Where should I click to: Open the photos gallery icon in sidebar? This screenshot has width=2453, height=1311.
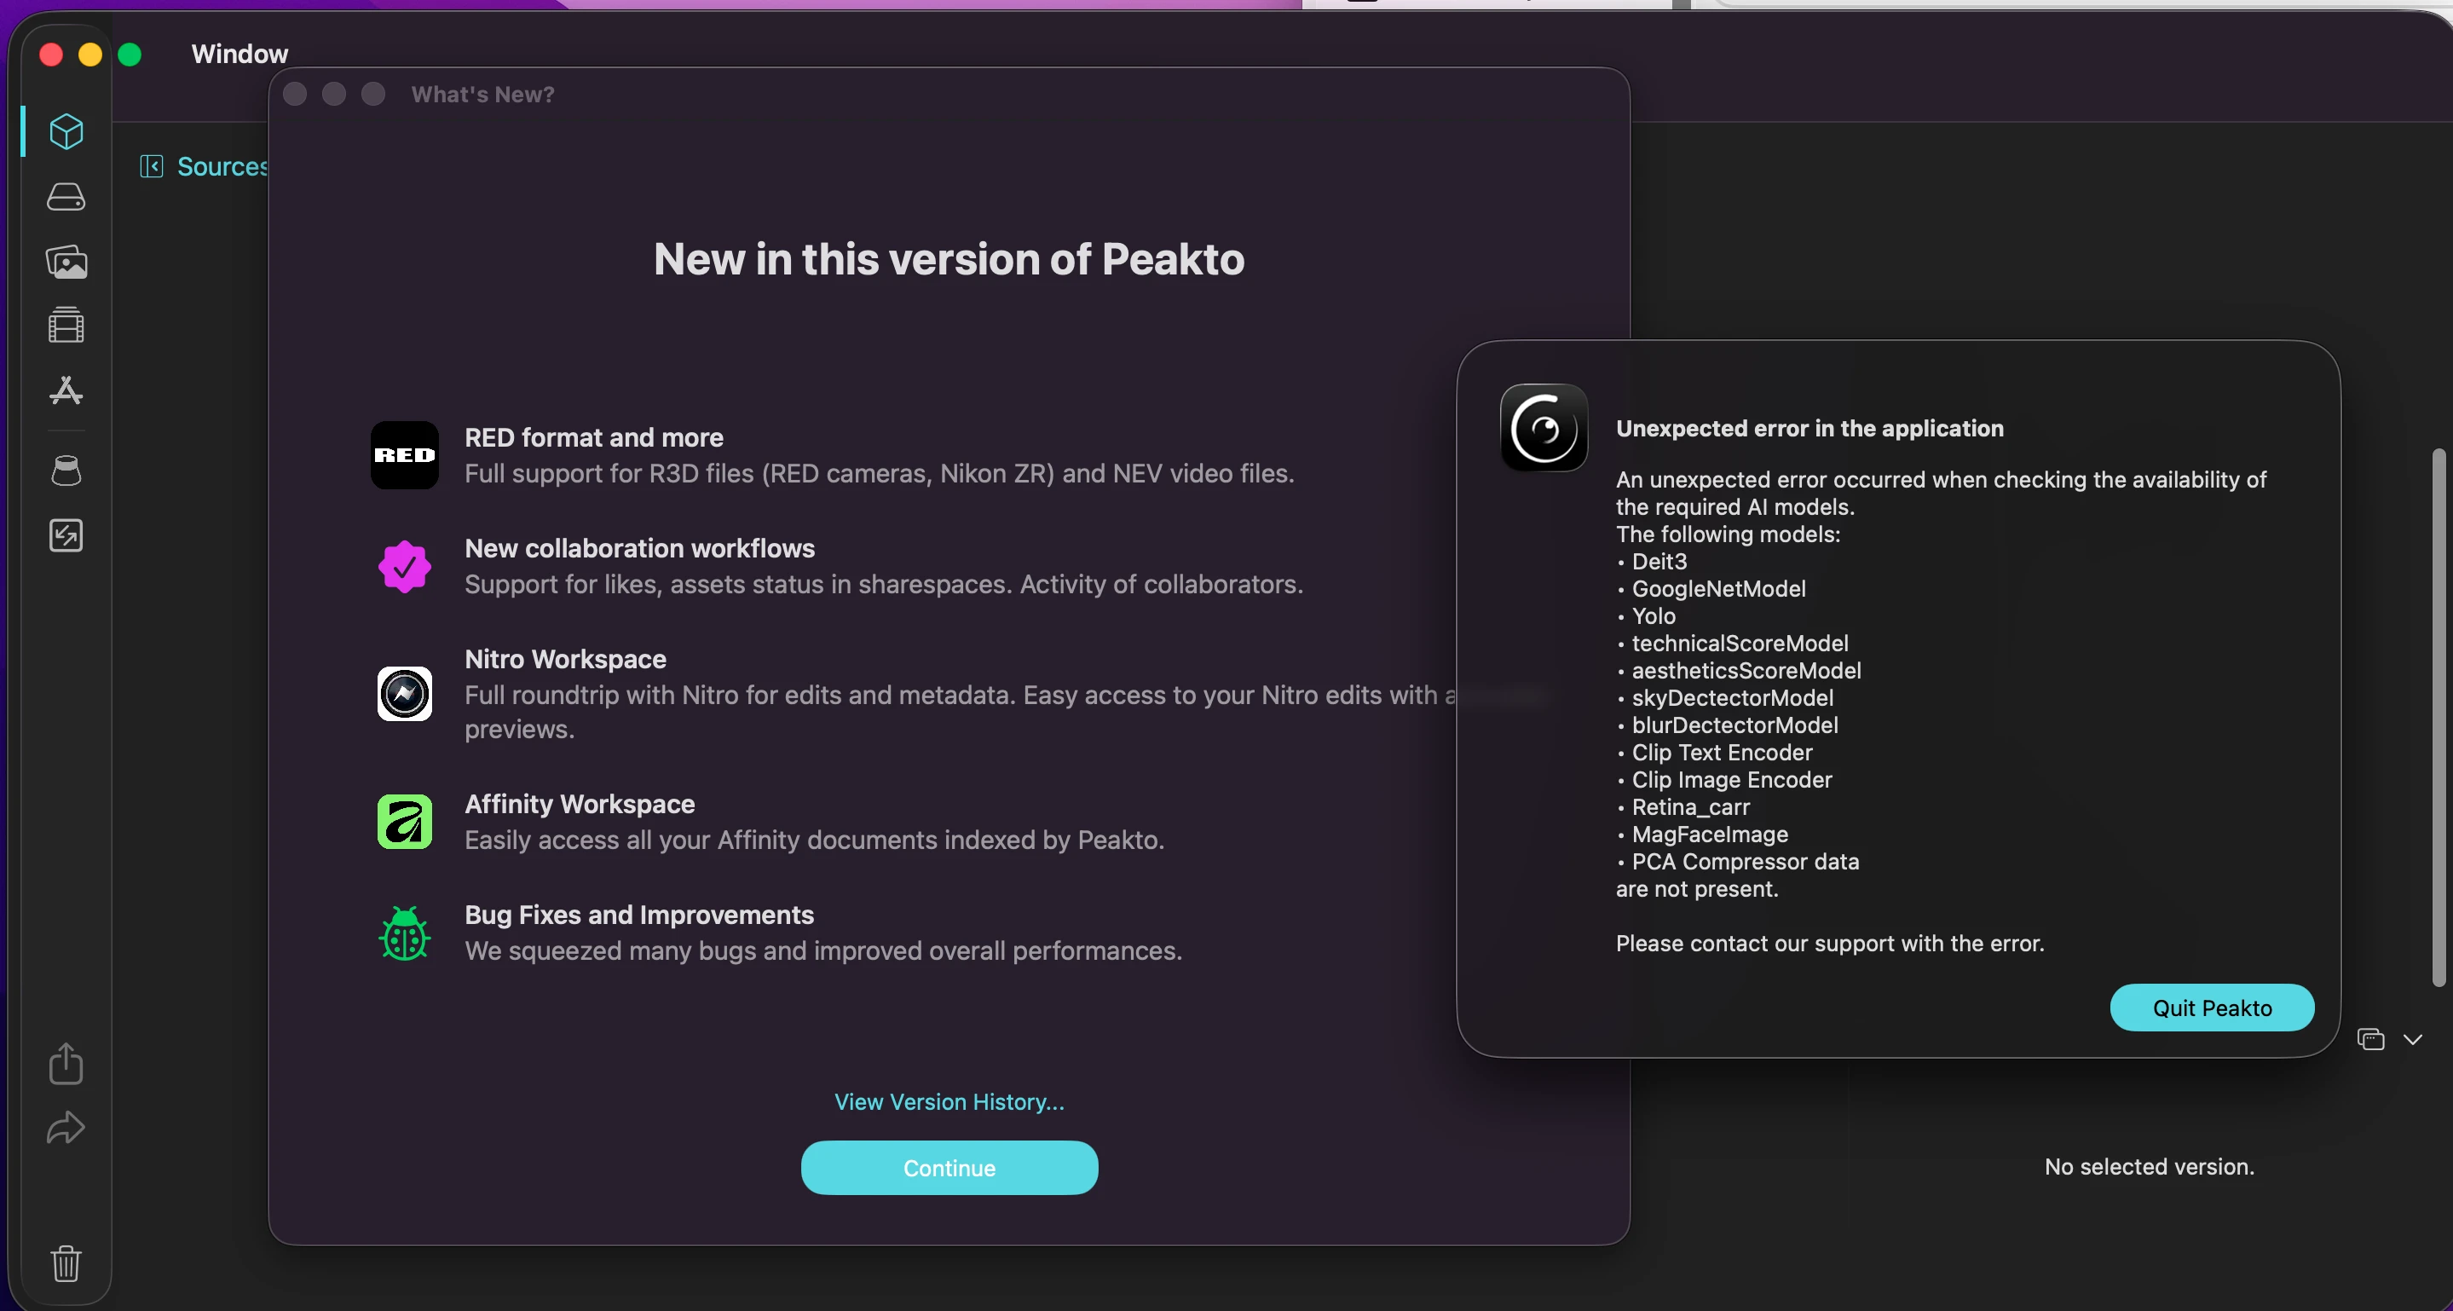66,262
